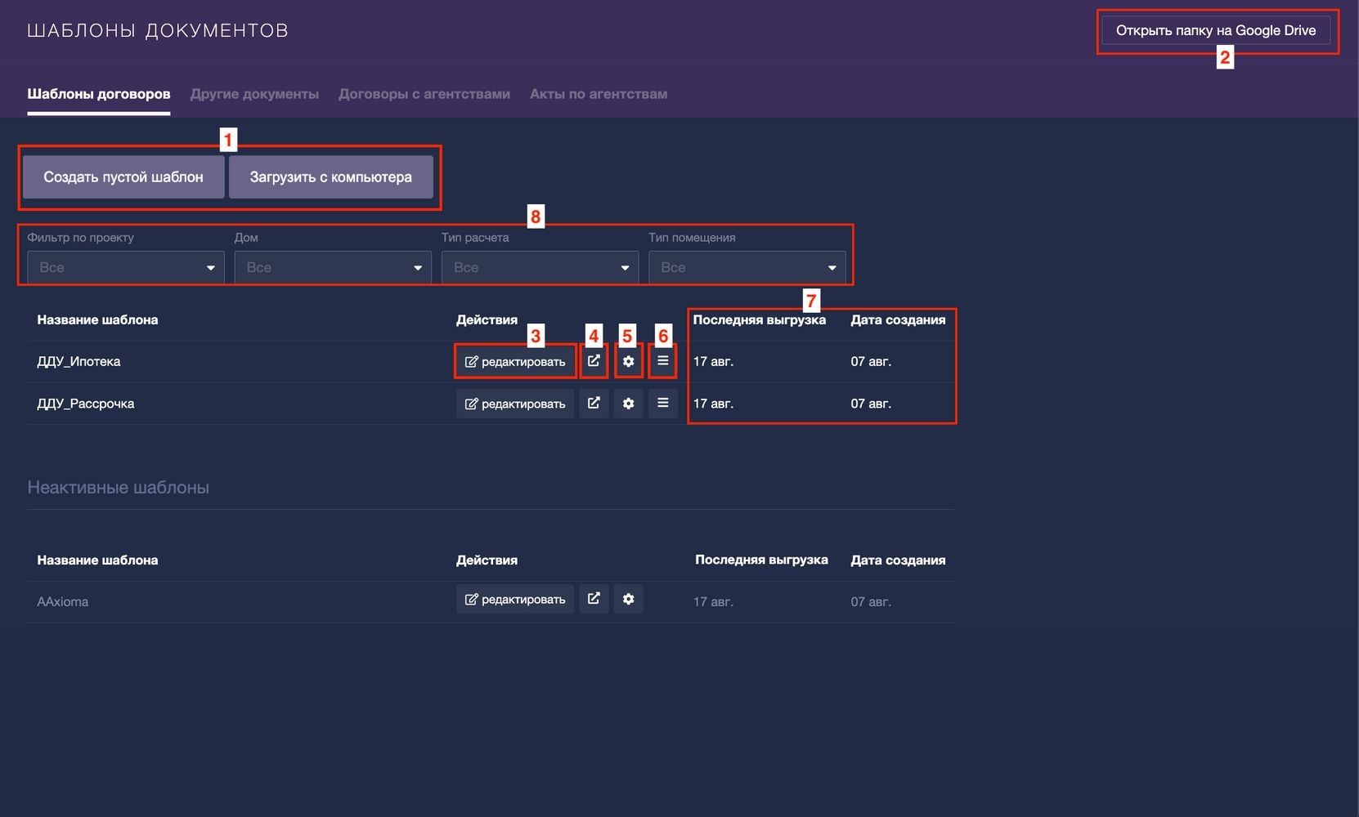
Task: Open gear settings for ДДУ_Рассрочка template
Action: point(628,403)
